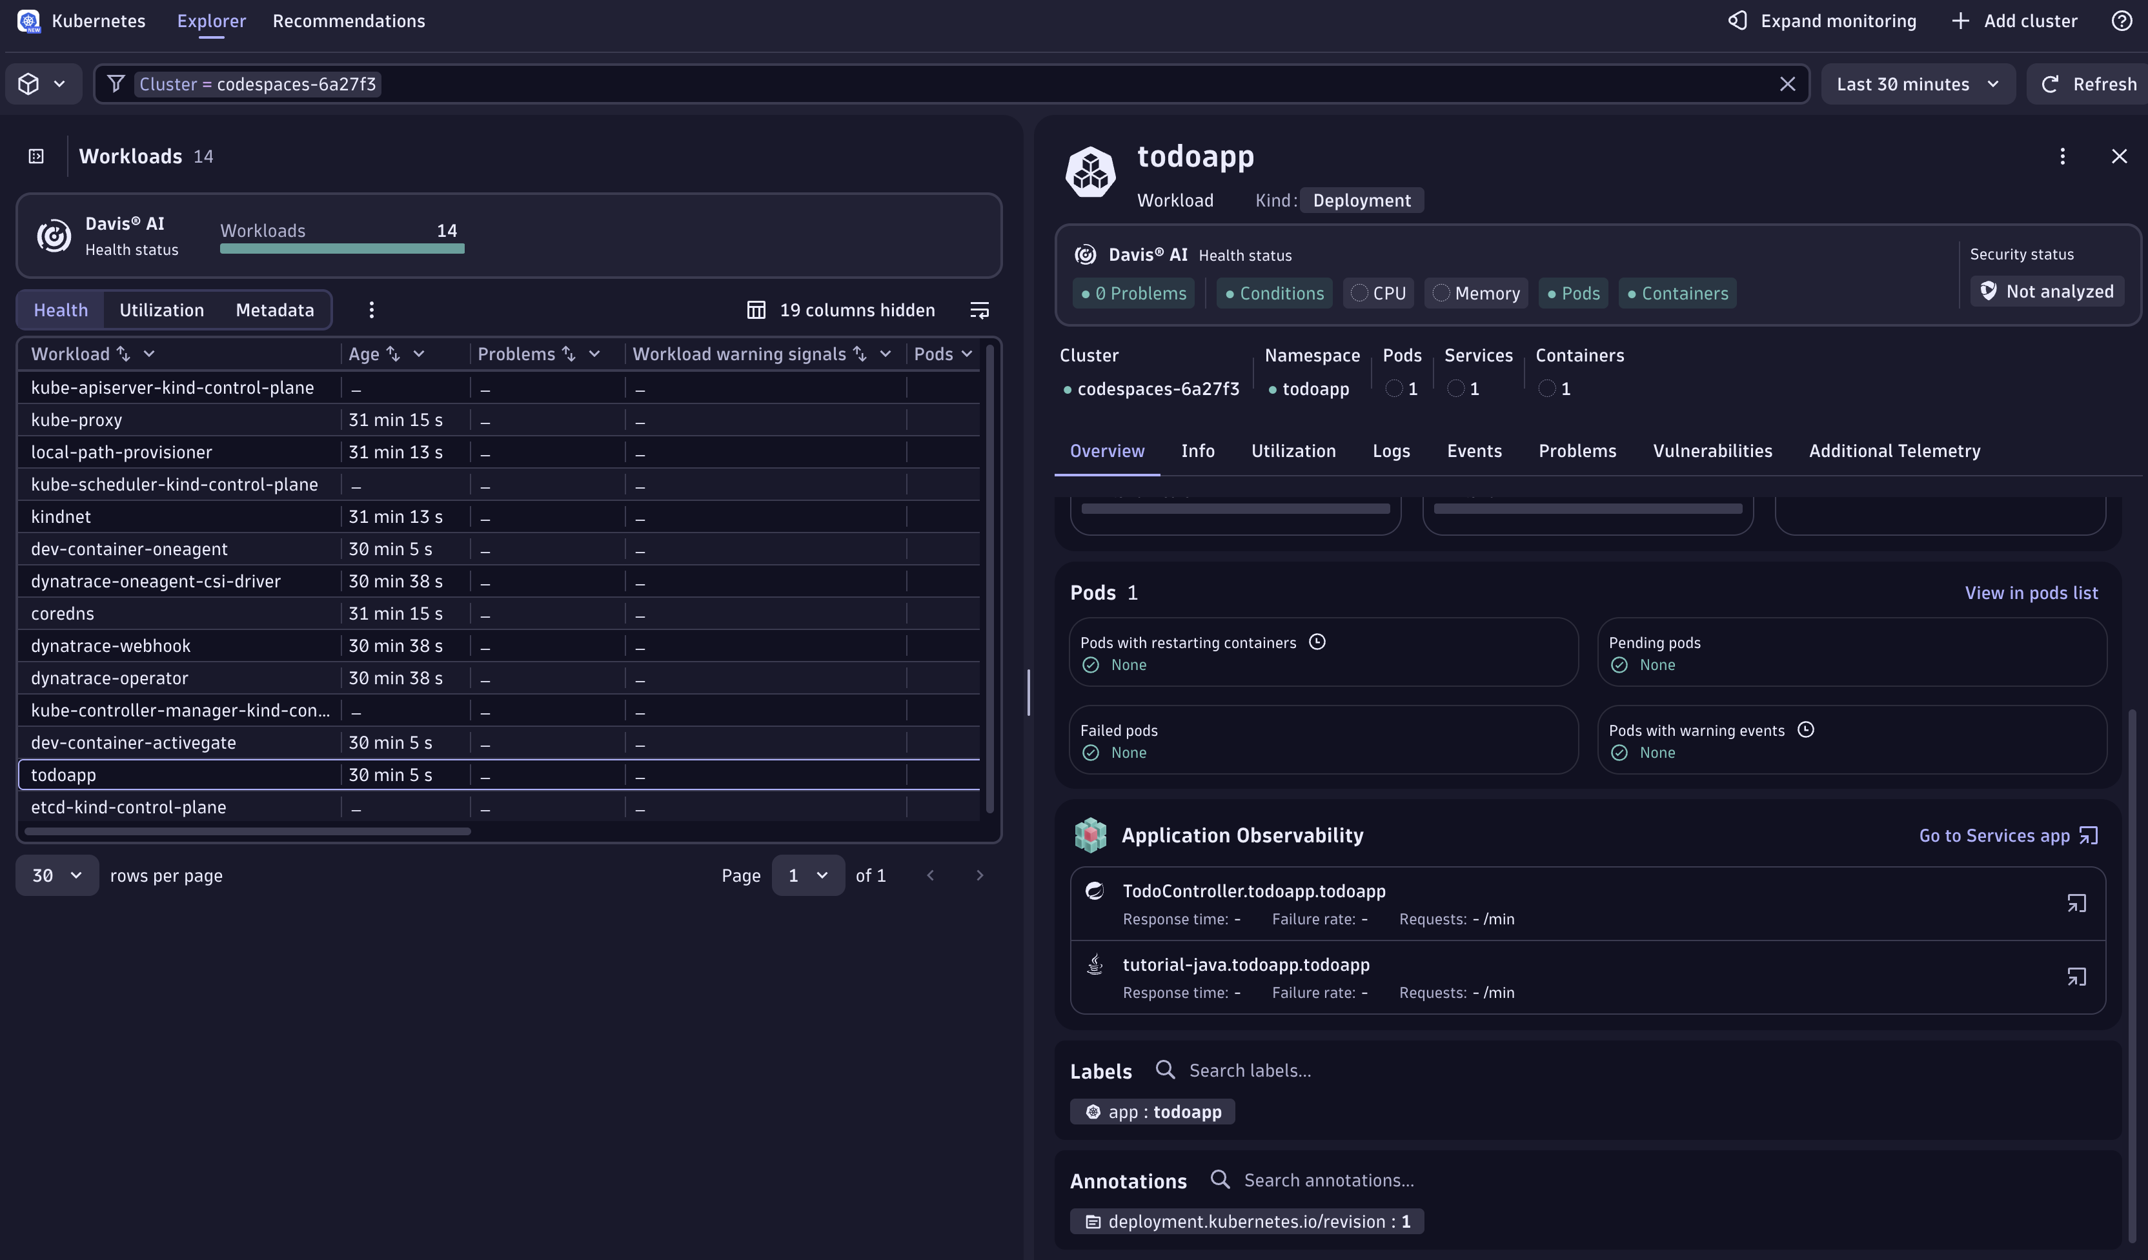Select the kube-proxy workload row
This screenshot has width=2148, height=1260.
coord(499,420)
